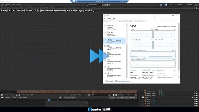This screenshot has height=112, width=199.
Task: Select GPU 3 in the Task Manager sidebar
Action: [x=114, y=62]
